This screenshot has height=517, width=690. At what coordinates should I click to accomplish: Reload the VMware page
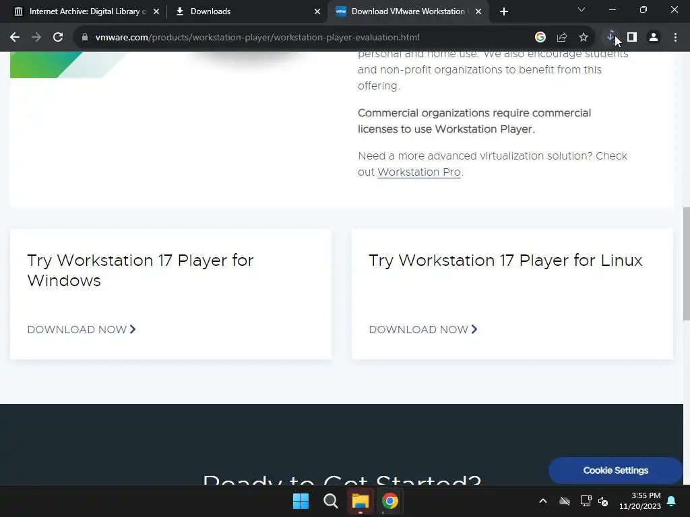[x=58, y=38]
